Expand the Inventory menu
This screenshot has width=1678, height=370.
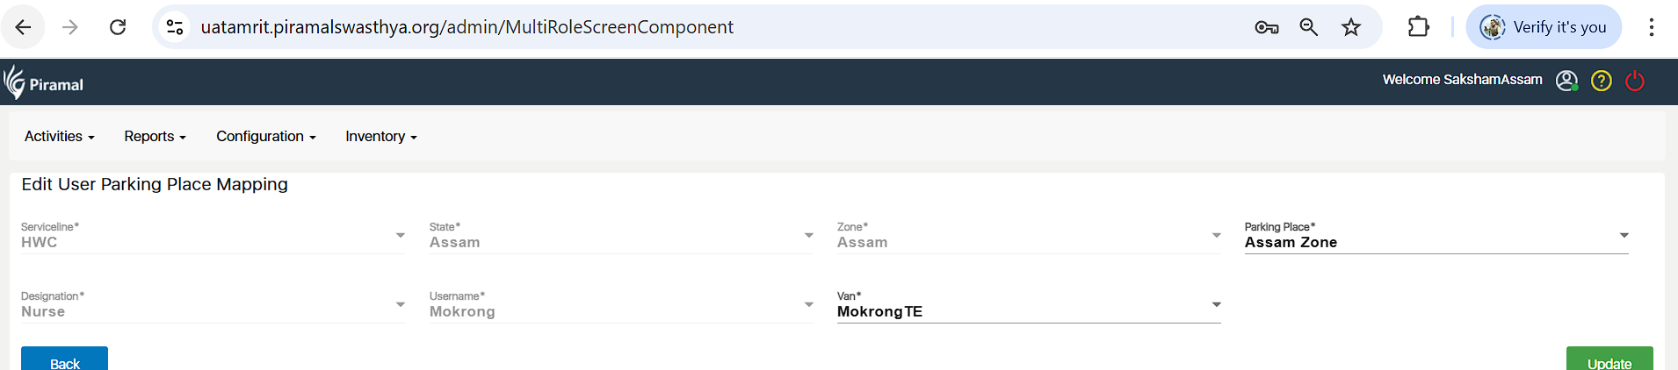click(x=380, y=137)
